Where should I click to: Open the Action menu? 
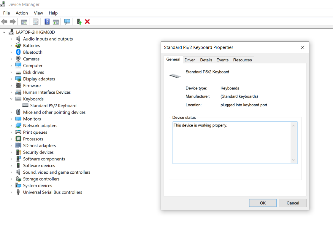coord(22,13)
